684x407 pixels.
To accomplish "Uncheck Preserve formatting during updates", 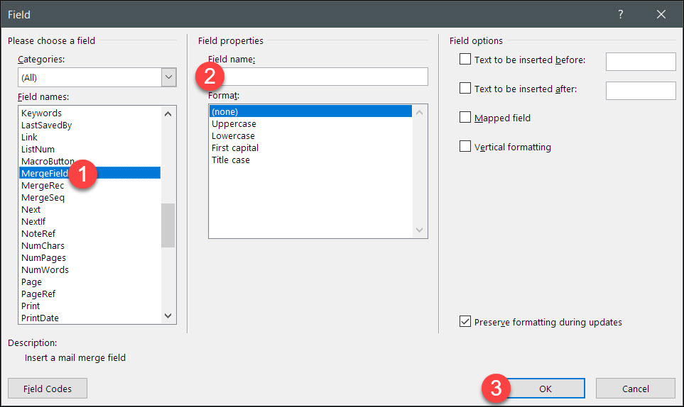I will point(465,322).
